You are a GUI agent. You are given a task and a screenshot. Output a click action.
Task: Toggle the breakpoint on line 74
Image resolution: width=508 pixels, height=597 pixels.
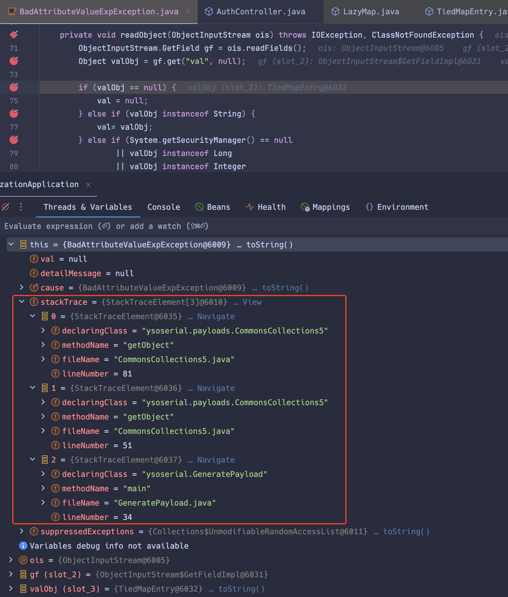click(x=13, y=87)
